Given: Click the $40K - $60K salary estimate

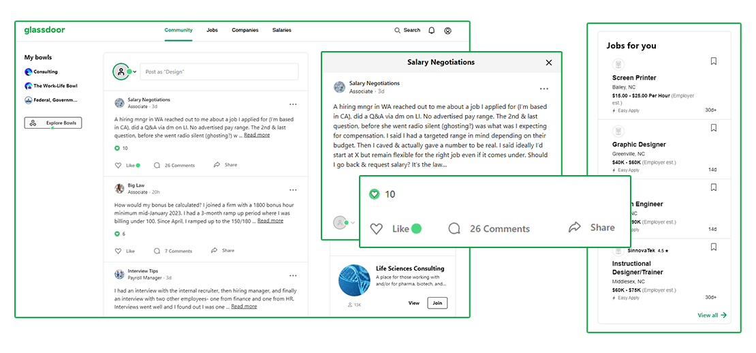Looking at the screenshot, I should point(627,162).
